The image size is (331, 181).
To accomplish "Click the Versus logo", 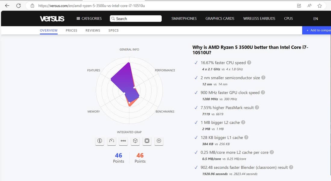I will [52, 19].
